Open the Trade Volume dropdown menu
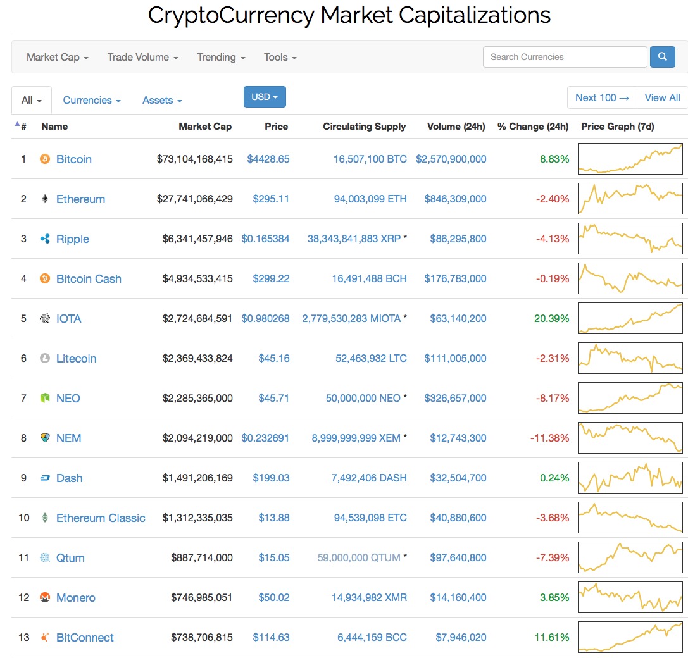This screenshot has width=688, height=658. tap(142, 58)
